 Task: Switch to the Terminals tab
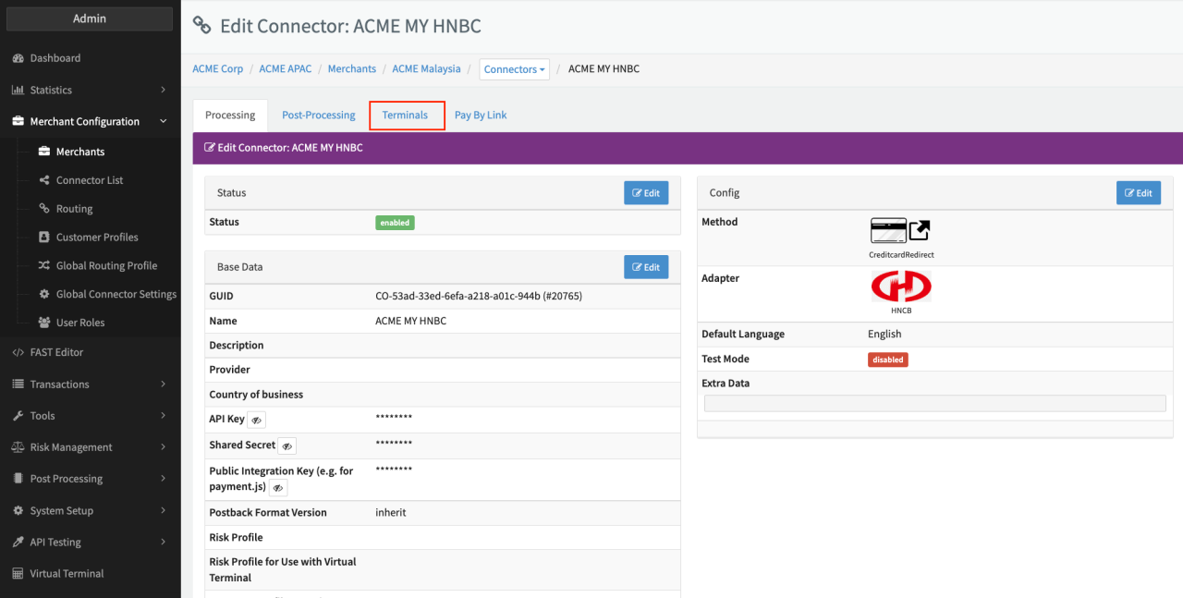tap(406, 116)
